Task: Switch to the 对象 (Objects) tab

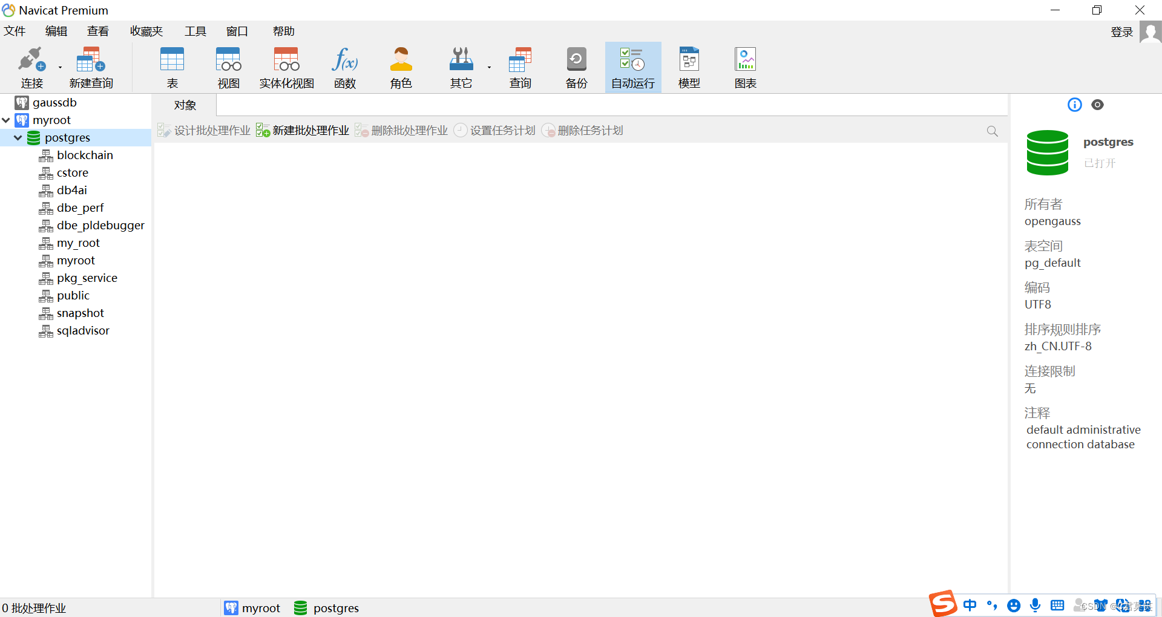Action: coord(185,105)
